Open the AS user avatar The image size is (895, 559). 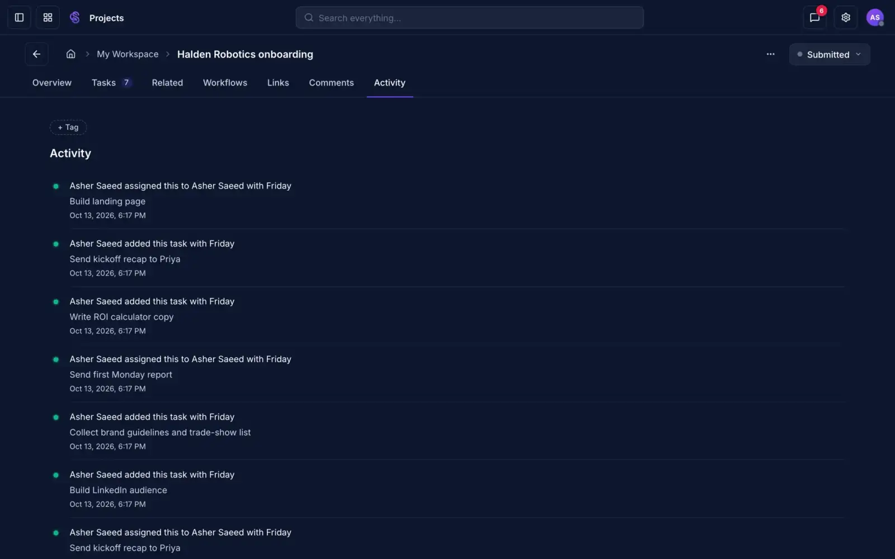(x=875, y=18)
